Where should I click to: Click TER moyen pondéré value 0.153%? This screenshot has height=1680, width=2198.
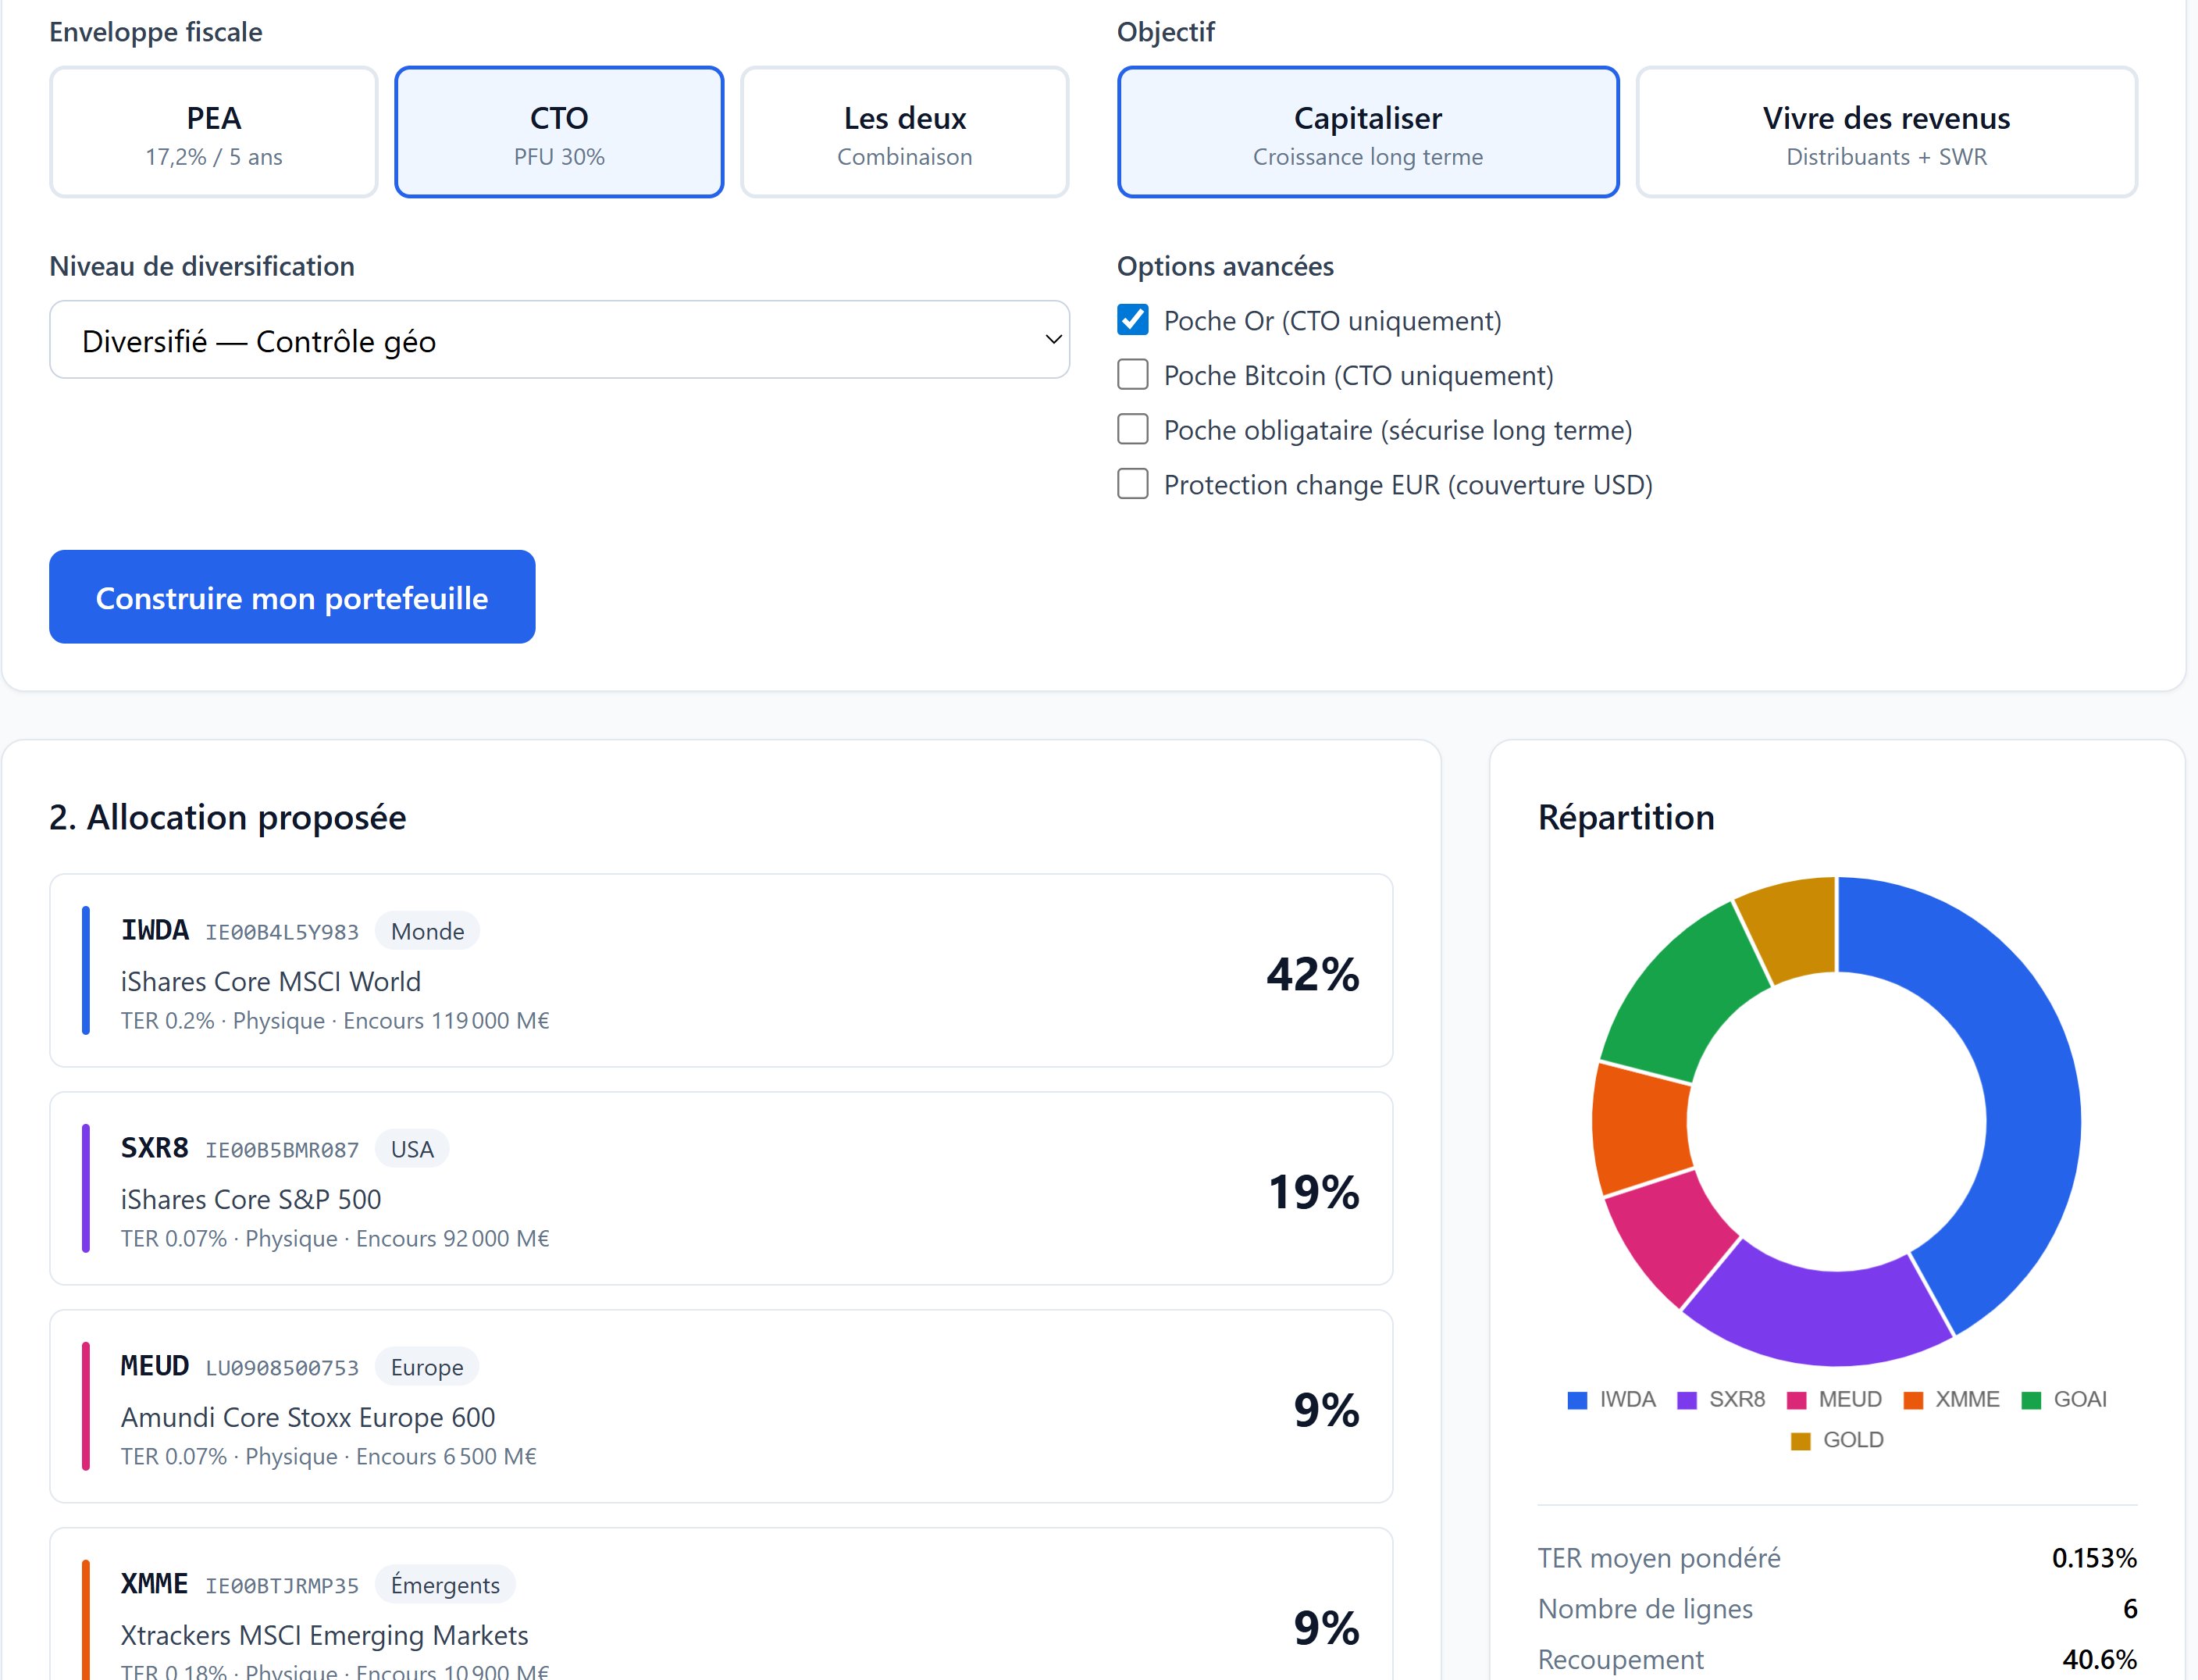2094,1558
